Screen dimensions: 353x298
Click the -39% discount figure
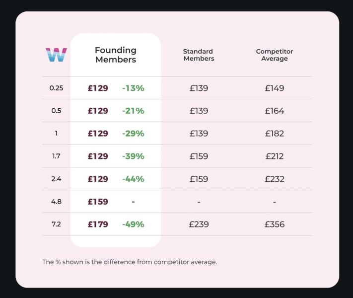pos(133,156)
